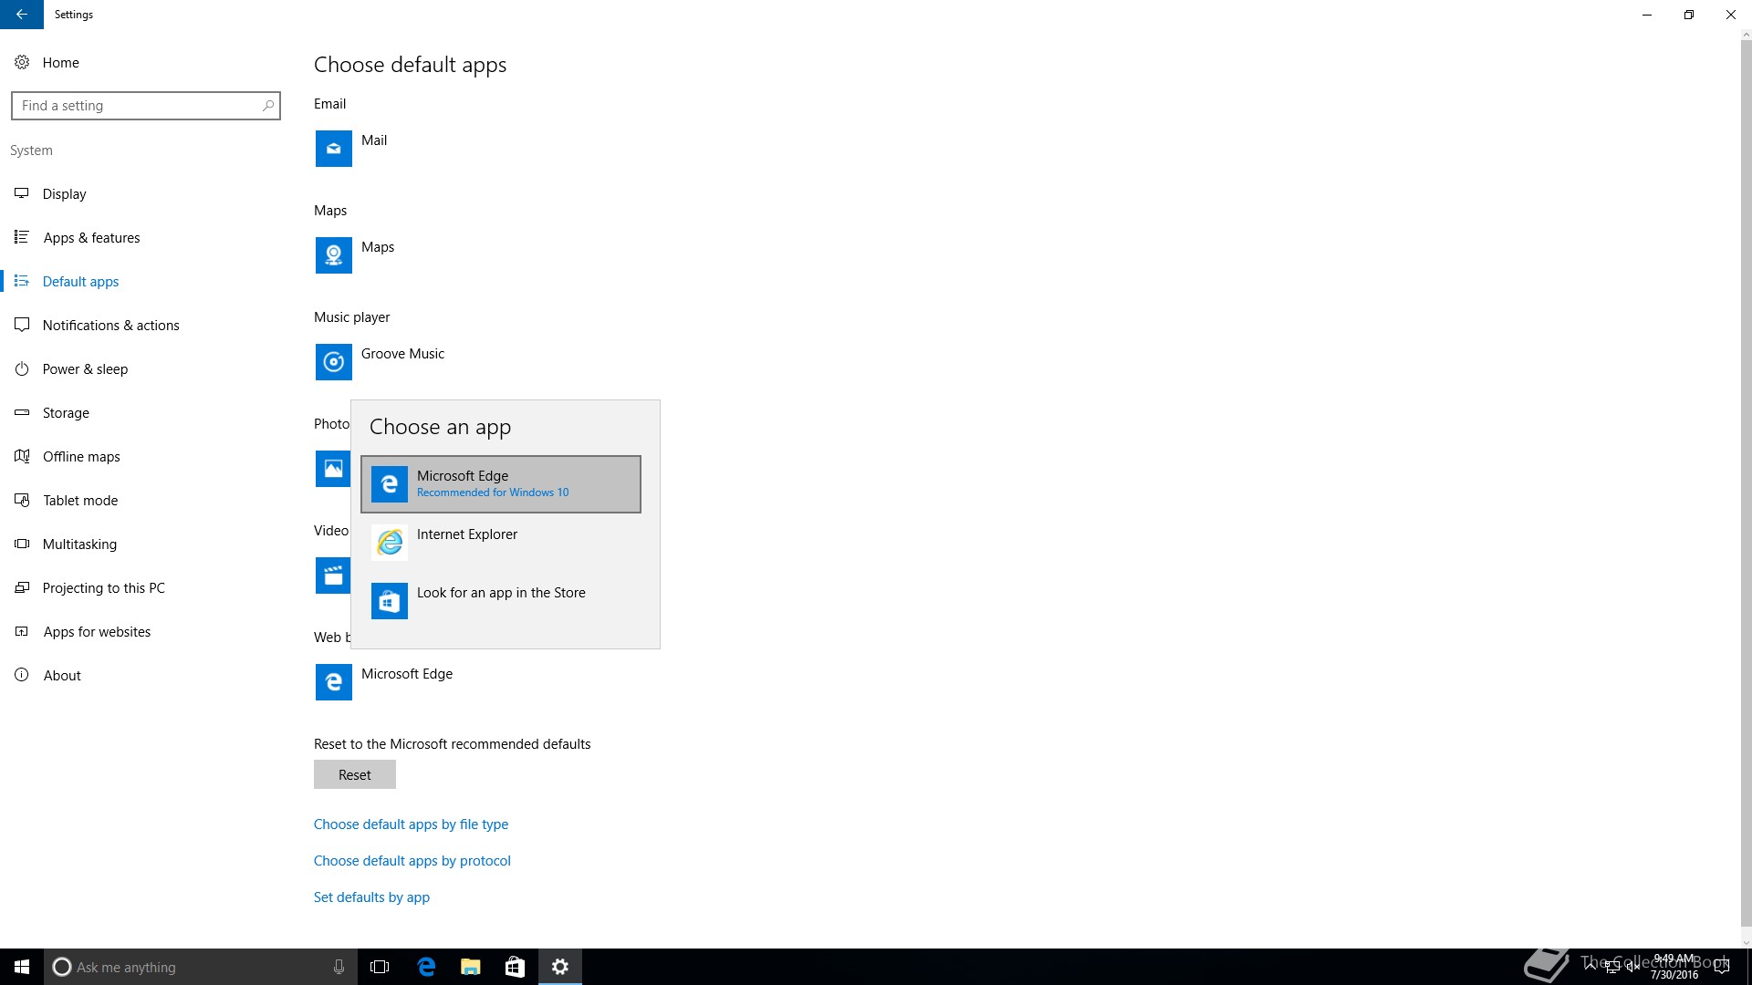Choose Microsoft Edge in Choose an app
Screen dimensions: 1752x985
(501, 484)
